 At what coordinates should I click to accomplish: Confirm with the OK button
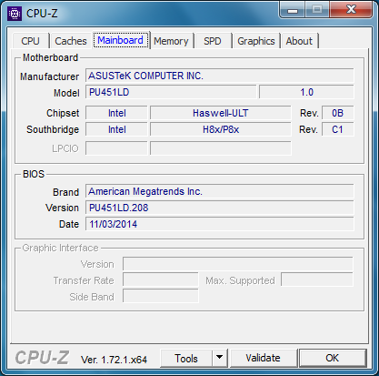click(x=333, y=358)
